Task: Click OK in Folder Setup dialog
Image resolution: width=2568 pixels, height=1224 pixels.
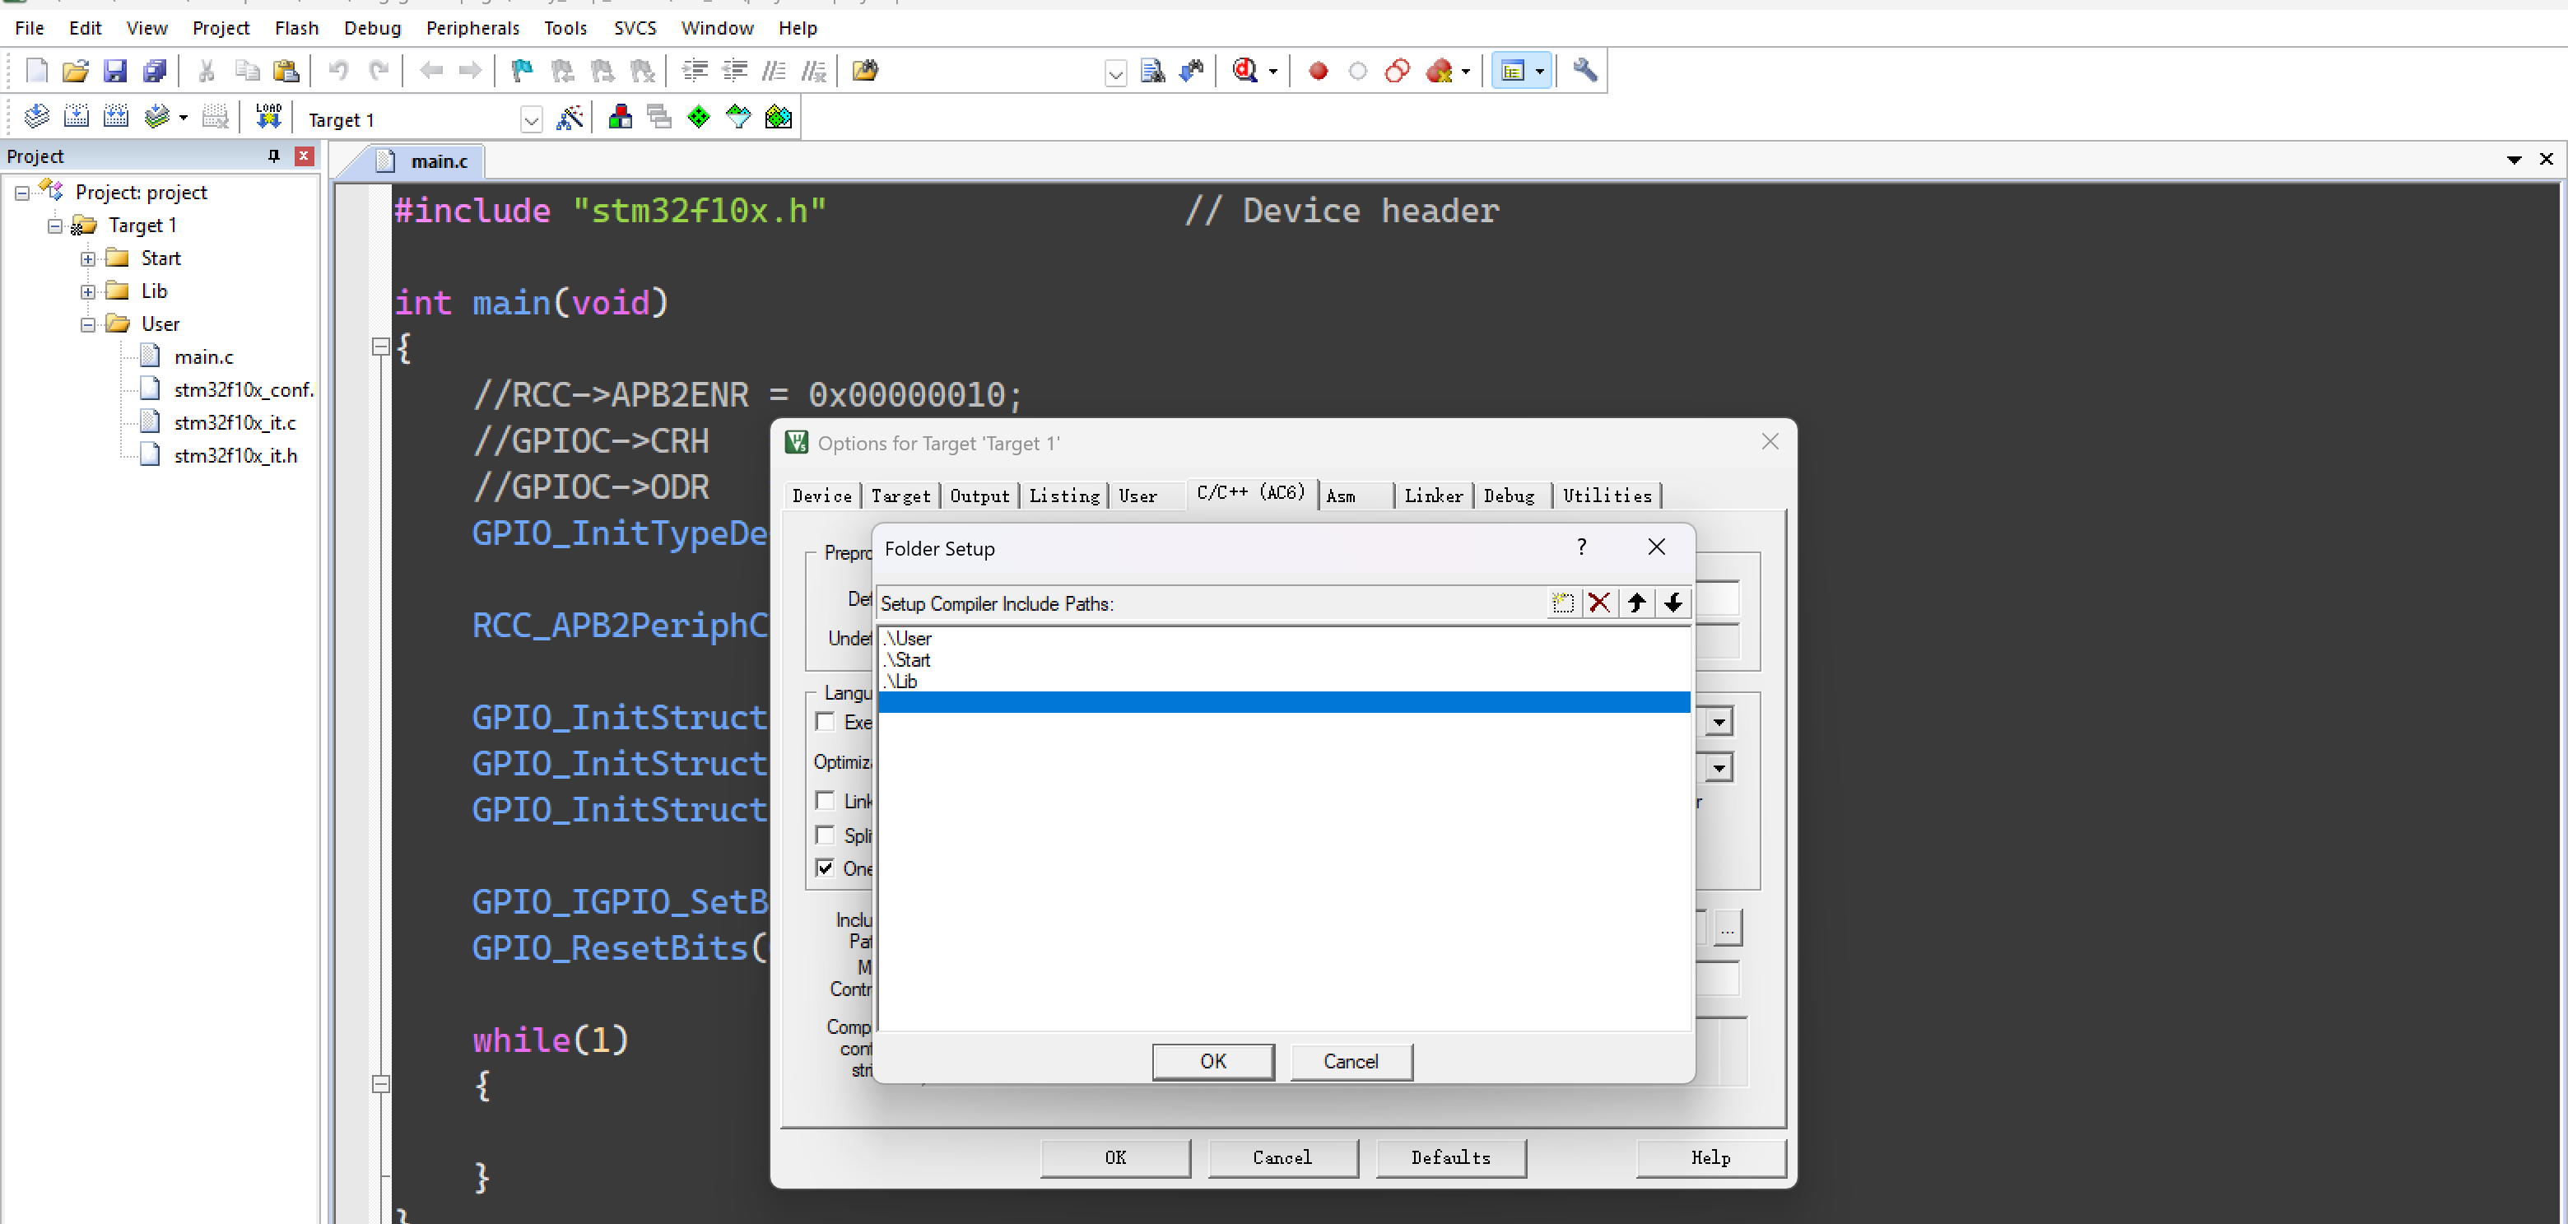Action: coord(1212,1062)
